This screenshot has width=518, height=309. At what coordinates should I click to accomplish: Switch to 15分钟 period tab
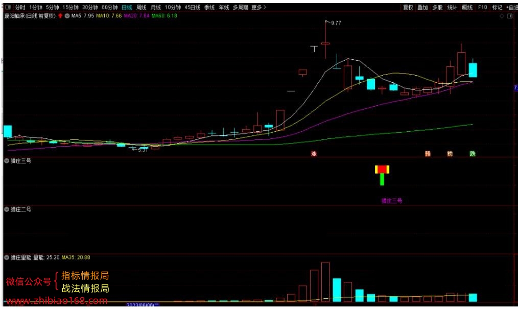click(x=70, y=7)
